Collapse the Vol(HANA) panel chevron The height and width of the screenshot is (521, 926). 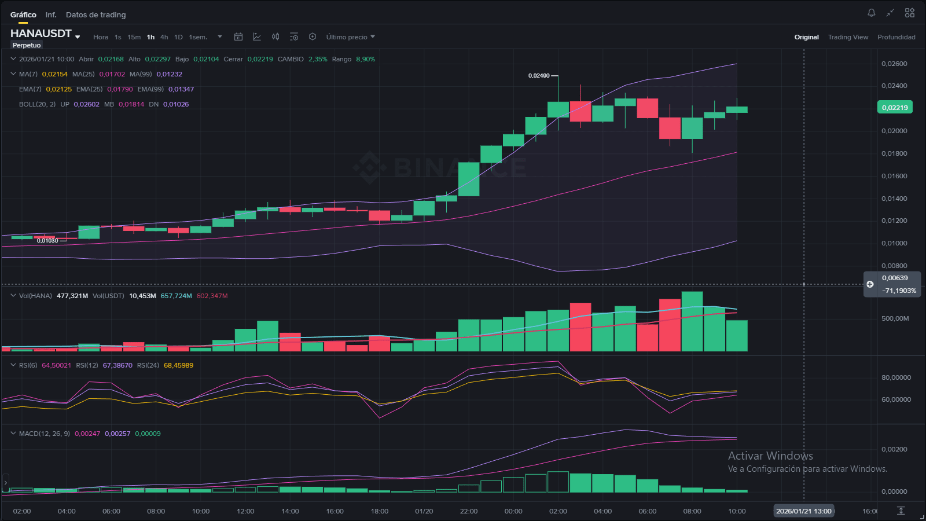pos(13,295)
